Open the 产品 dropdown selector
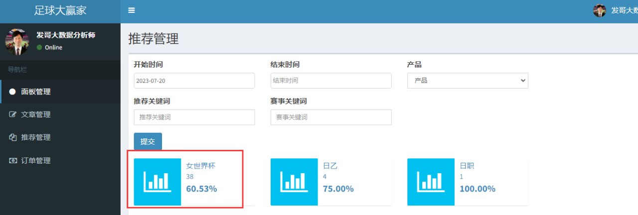 (468, 81)
